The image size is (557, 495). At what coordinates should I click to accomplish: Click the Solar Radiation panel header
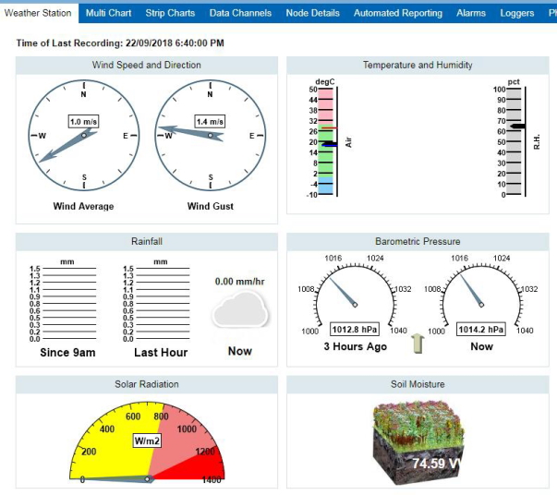[147, 384]
